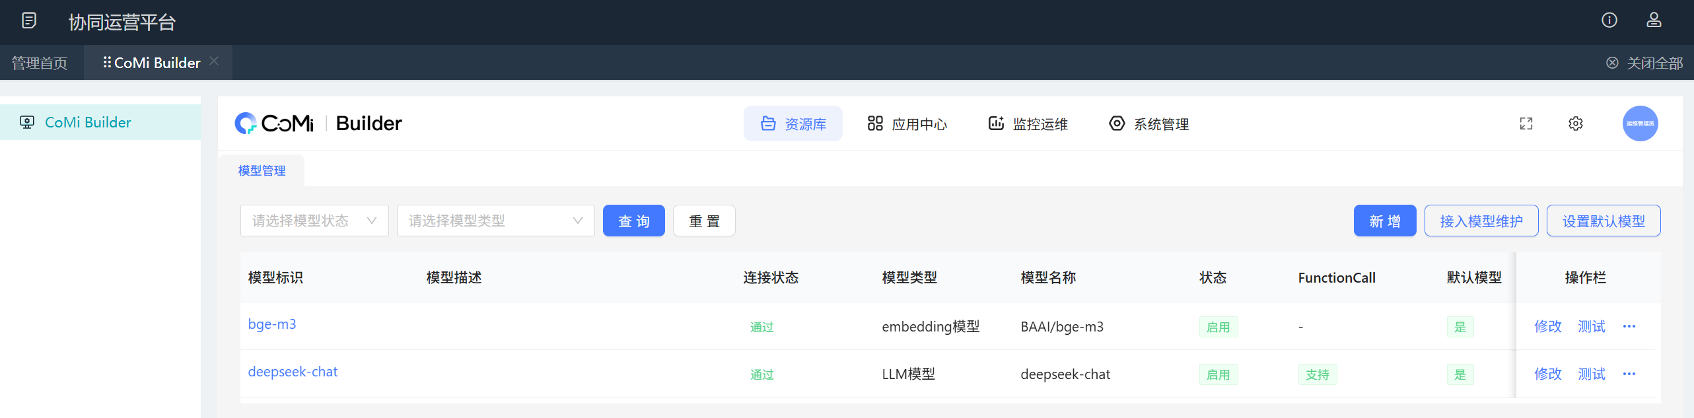1694x418 pixels.
Task: Click the 是 default tag in bge-m3 row
Action: pos(1460,327)
